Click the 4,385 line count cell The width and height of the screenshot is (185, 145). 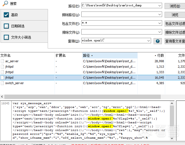tap(160, 83)
